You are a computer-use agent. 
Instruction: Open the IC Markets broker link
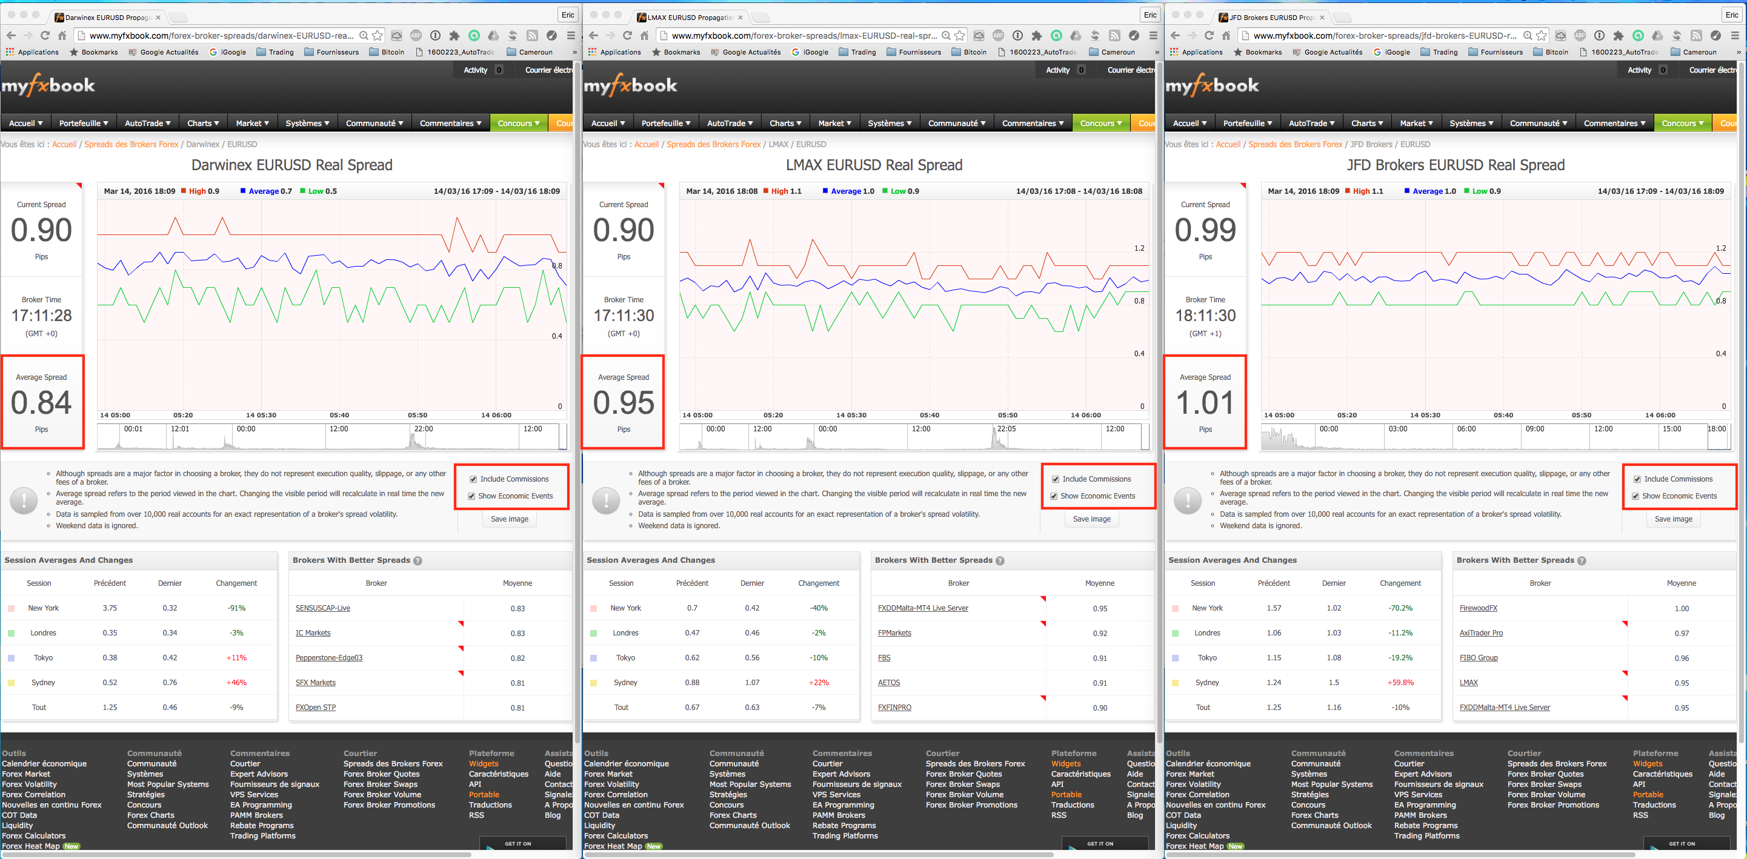tap(313, 633)
